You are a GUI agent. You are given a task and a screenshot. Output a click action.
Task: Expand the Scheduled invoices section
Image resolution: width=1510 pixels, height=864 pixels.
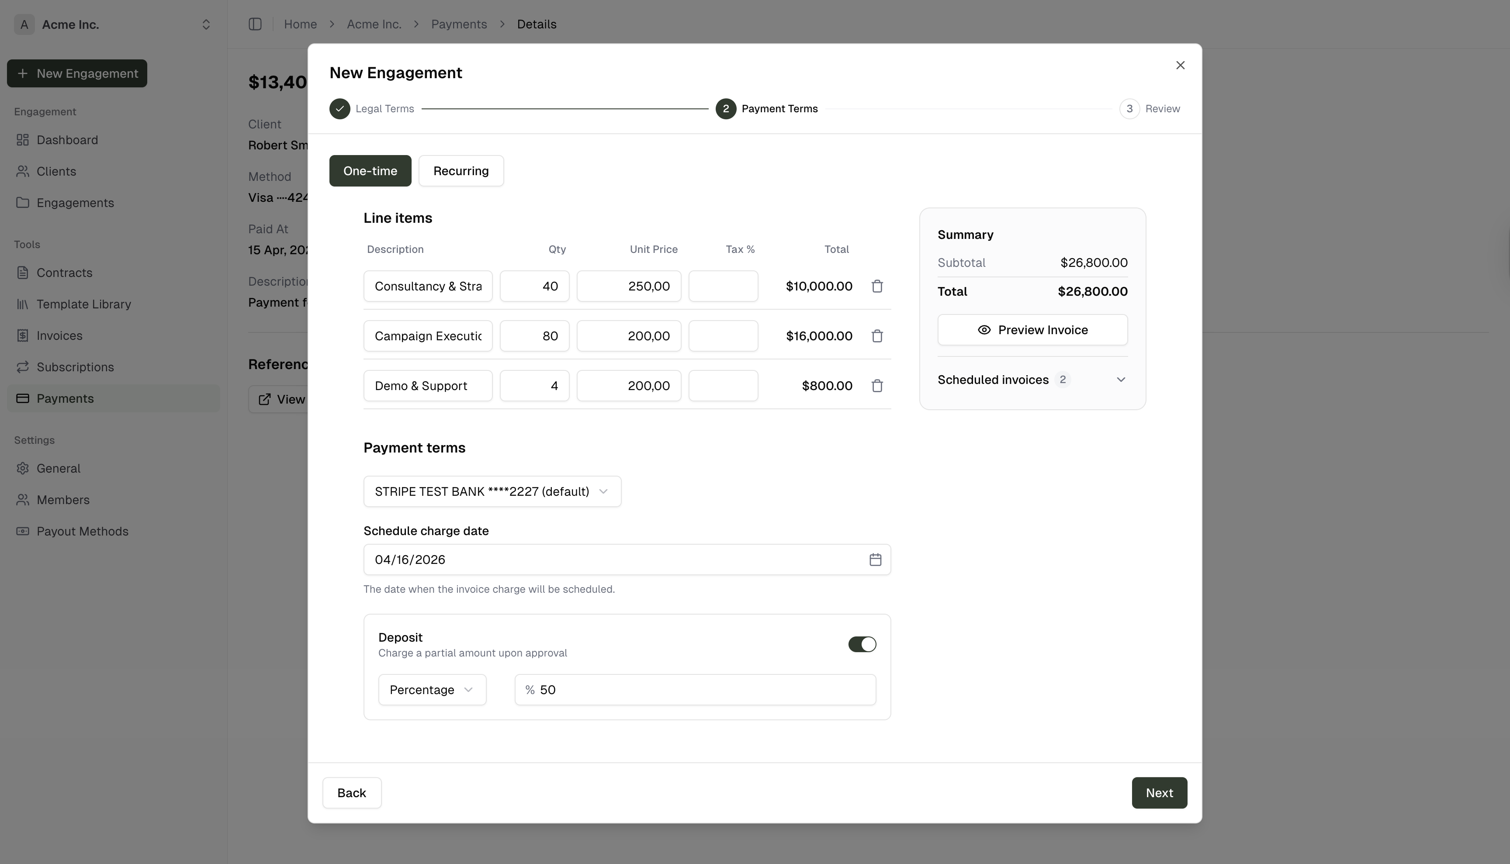(1121, 379)
